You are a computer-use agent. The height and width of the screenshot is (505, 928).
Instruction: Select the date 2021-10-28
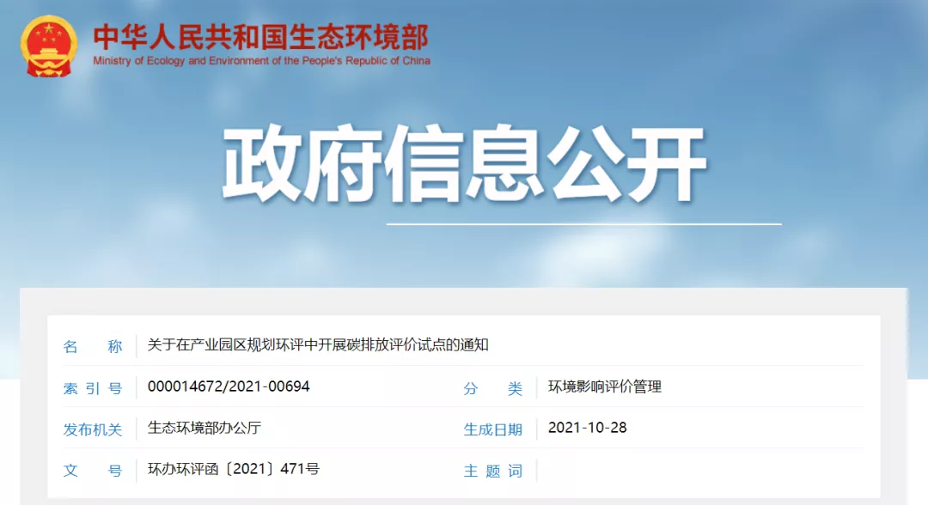click(x=587, y=428)
